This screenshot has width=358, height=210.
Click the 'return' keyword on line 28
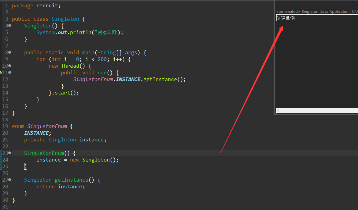(46, 187)
